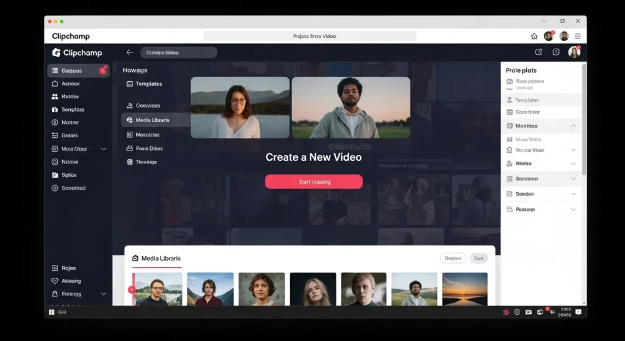
Task: Select the Senplacs gift icon entry
Action: (x=54, y=110)
